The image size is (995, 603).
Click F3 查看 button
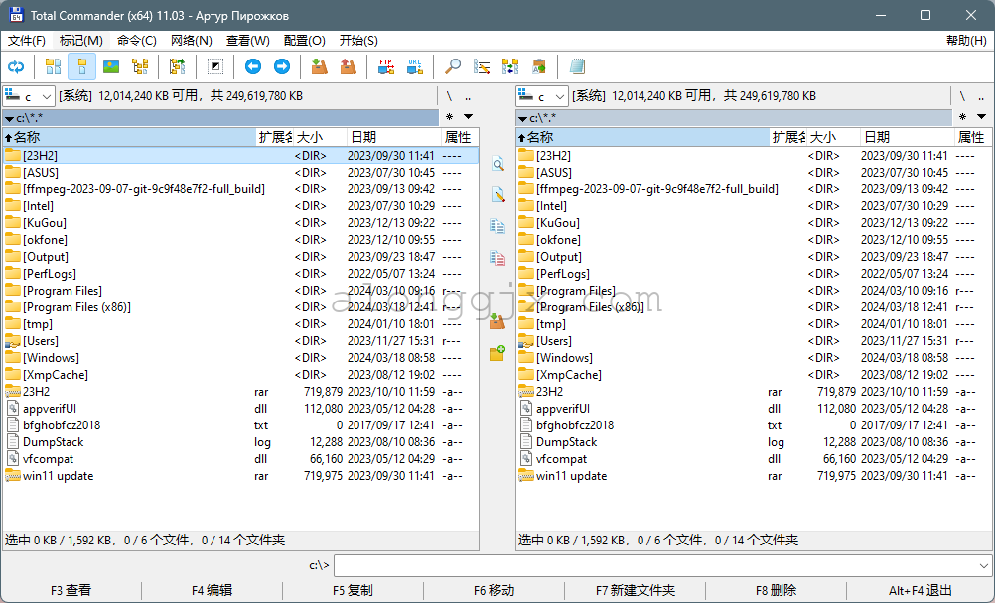point(71,591)
